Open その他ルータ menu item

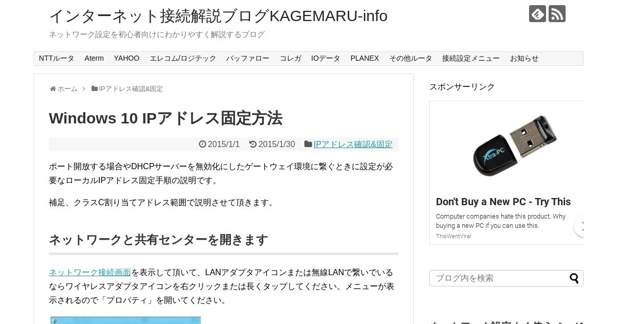pos(411,59)
